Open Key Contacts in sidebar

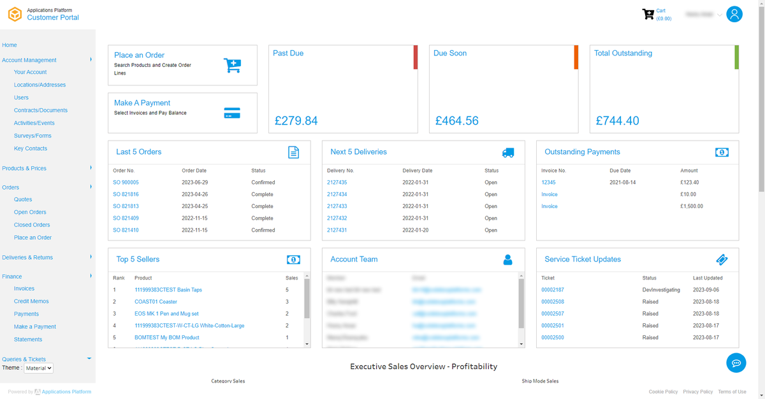[31, 148]
